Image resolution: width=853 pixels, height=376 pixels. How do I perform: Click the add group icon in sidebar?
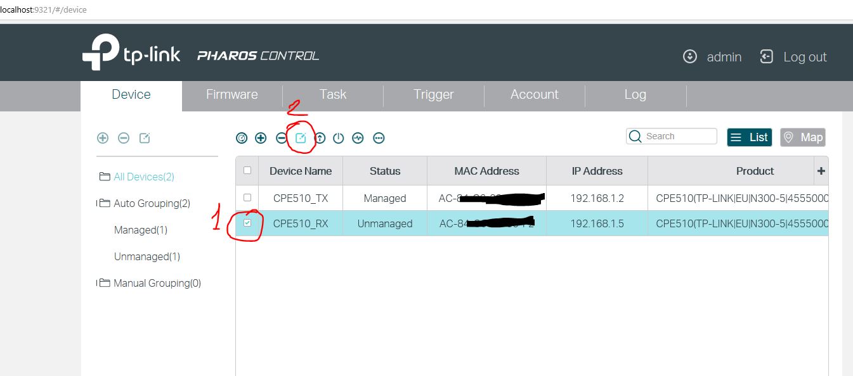pyautogui.click(x=103, y=138)
